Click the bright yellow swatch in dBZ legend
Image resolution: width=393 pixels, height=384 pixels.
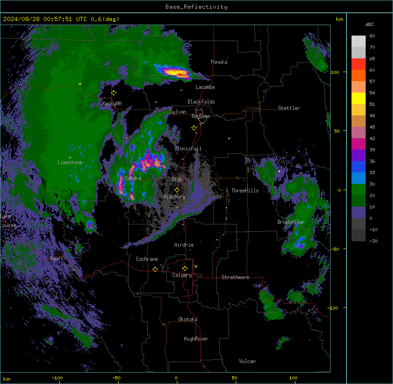tap(358, 98)
